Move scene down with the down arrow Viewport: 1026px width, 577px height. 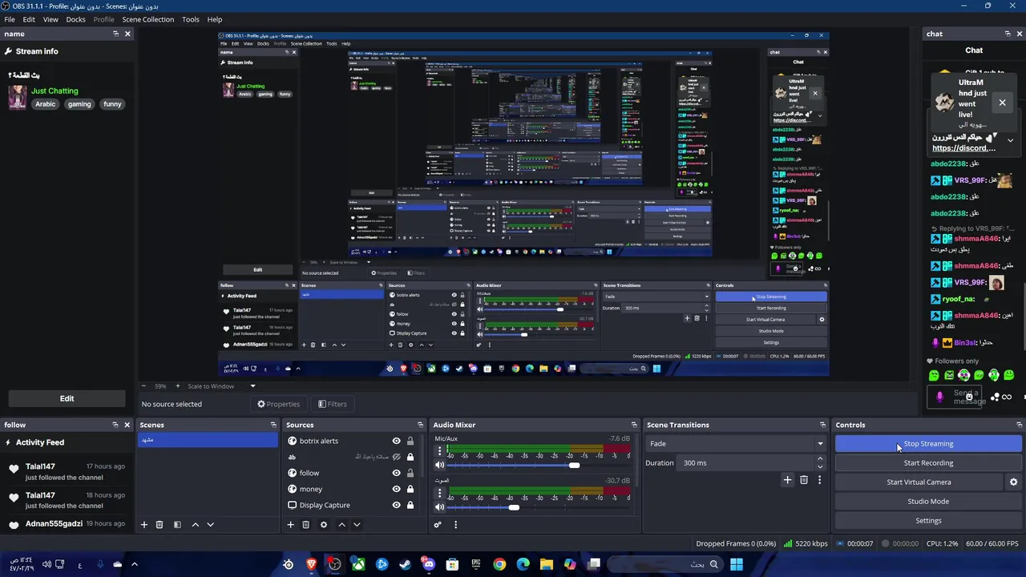[x=210, y=525]
